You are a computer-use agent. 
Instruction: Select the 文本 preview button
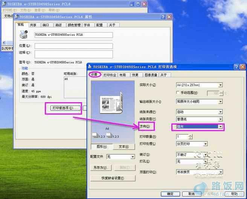[124, 147]
